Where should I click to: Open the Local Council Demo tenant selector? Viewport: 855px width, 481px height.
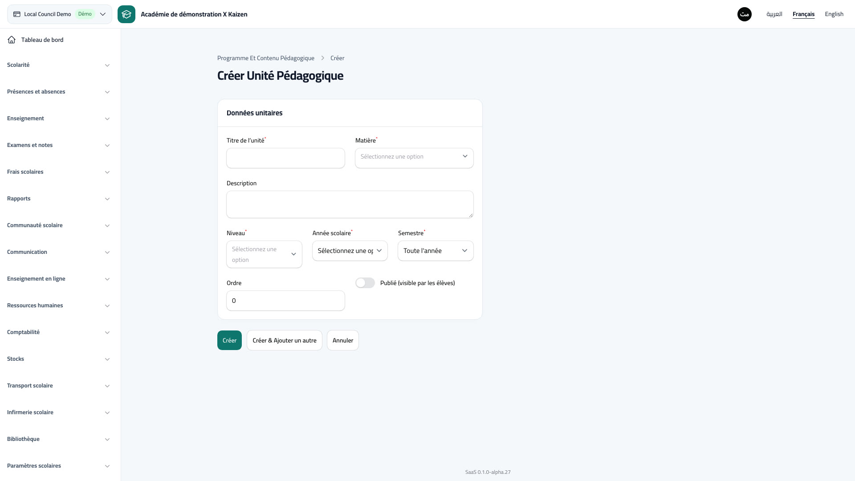(x=60, y=14)
